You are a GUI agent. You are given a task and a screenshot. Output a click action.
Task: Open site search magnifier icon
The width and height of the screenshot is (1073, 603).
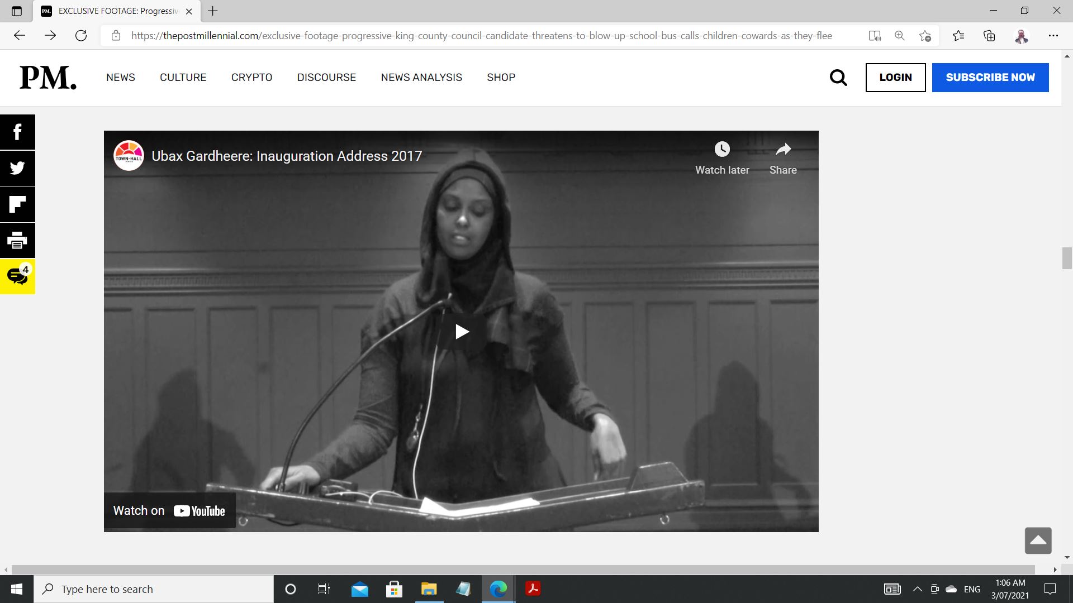(x=838, y=78)
